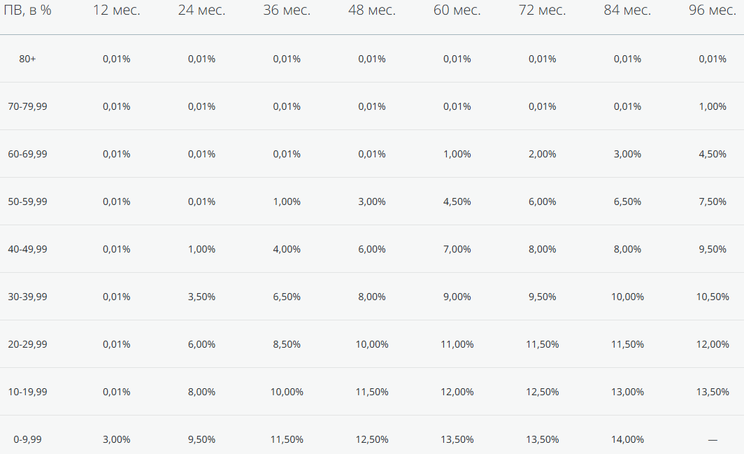Select 2,00% in the 60-69,99 row
The width and height of the screenshot is (744, 454).
543,154
